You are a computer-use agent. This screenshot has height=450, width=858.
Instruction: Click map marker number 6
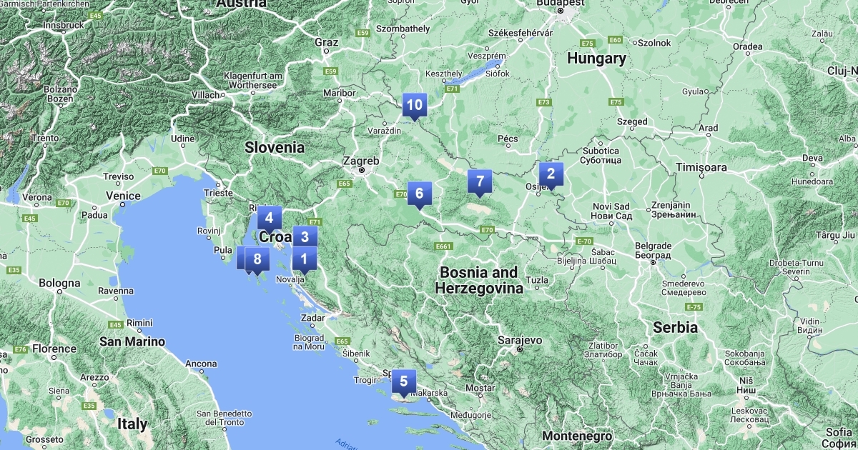tap(419, 193)
